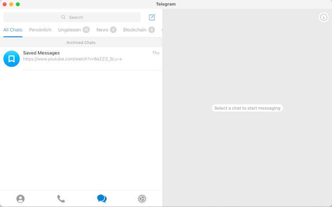Open the Saved Messages chat
The width and height of the screenshot is (332, 207).
click(81, 59)
